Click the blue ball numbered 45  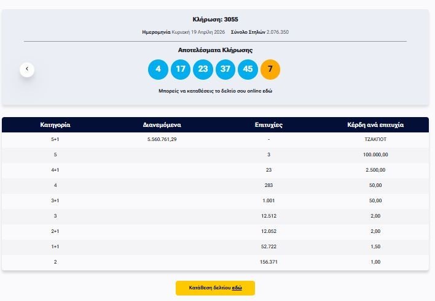point(248,69)
